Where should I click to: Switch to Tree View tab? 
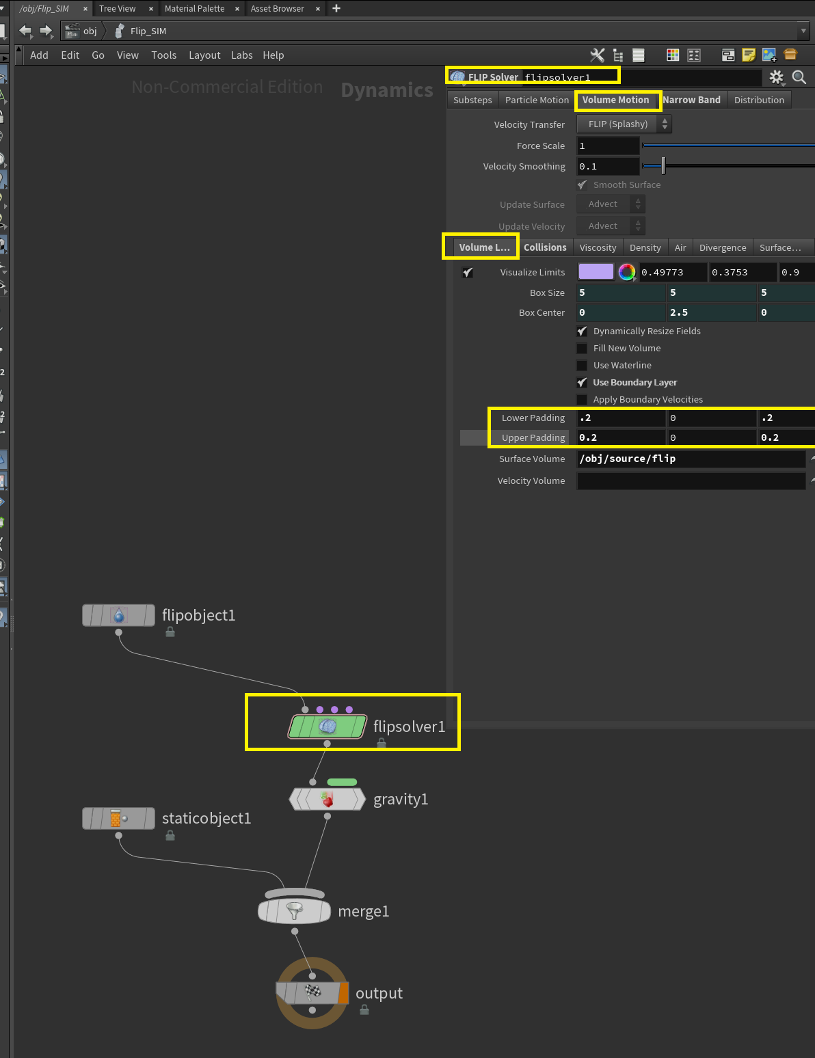pyautogui.click(x=118, y=8)
